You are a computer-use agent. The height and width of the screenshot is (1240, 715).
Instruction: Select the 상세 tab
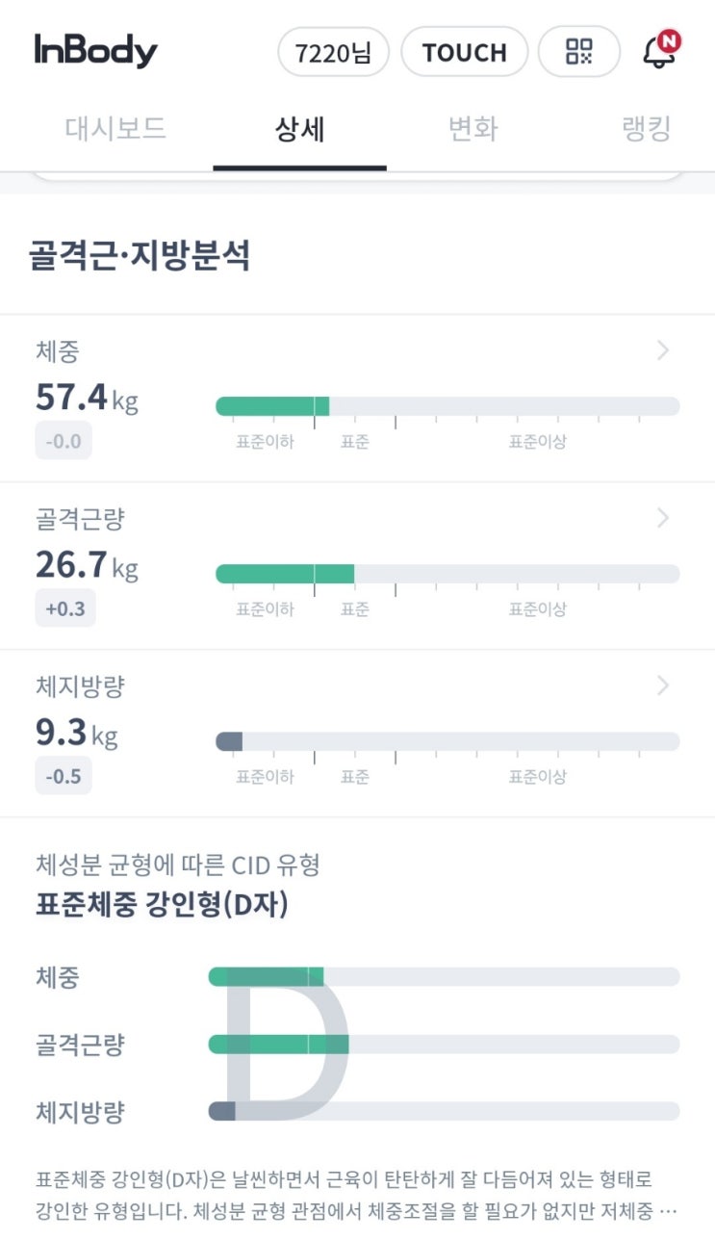[x=299, y=130]
